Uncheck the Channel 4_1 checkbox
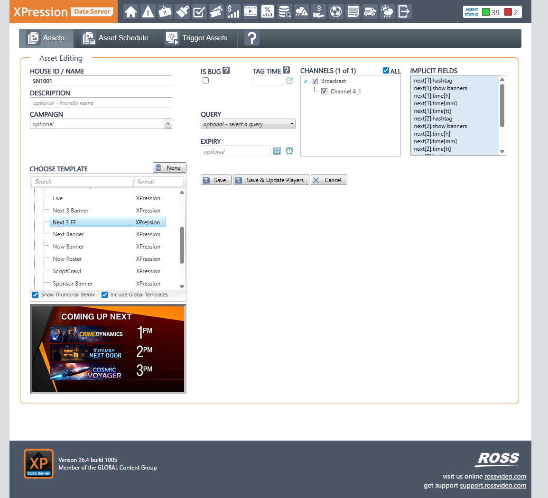 325,92
